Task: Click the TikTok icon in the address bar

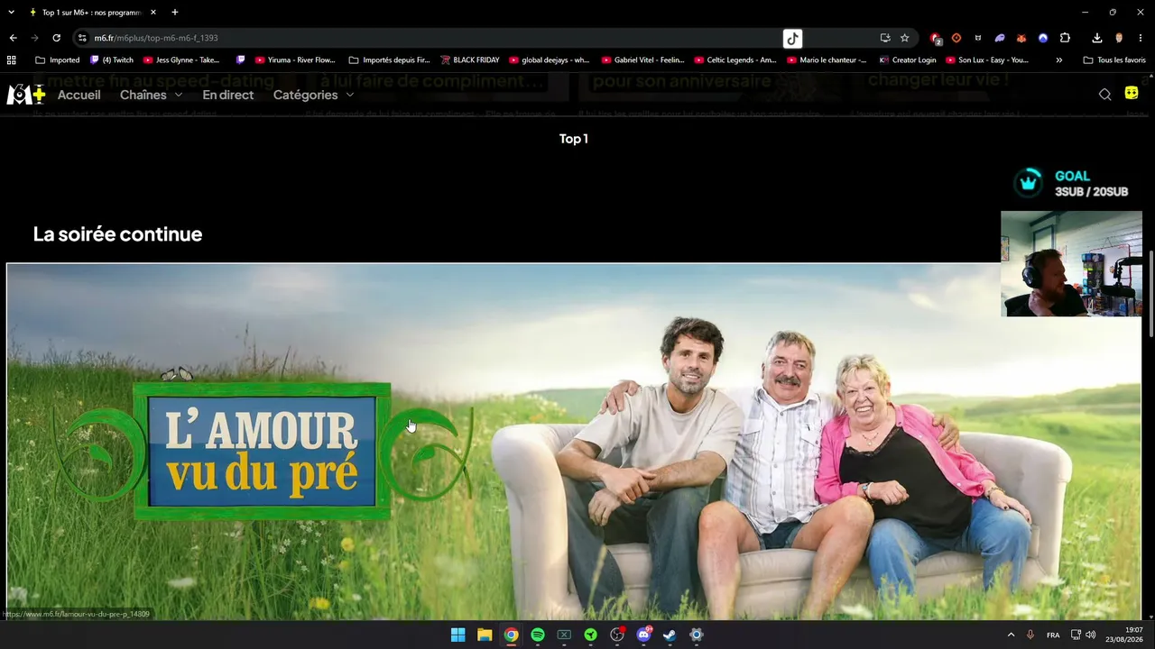Action: tap(792, 38)
